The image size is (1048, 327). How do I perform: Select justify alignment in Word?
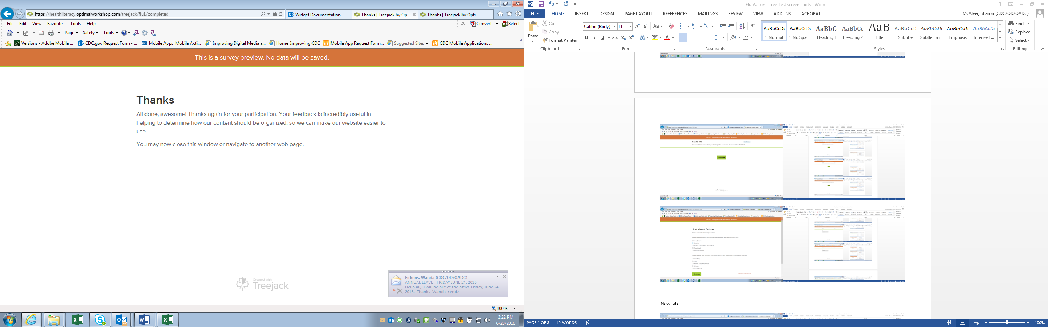(707, 37)
